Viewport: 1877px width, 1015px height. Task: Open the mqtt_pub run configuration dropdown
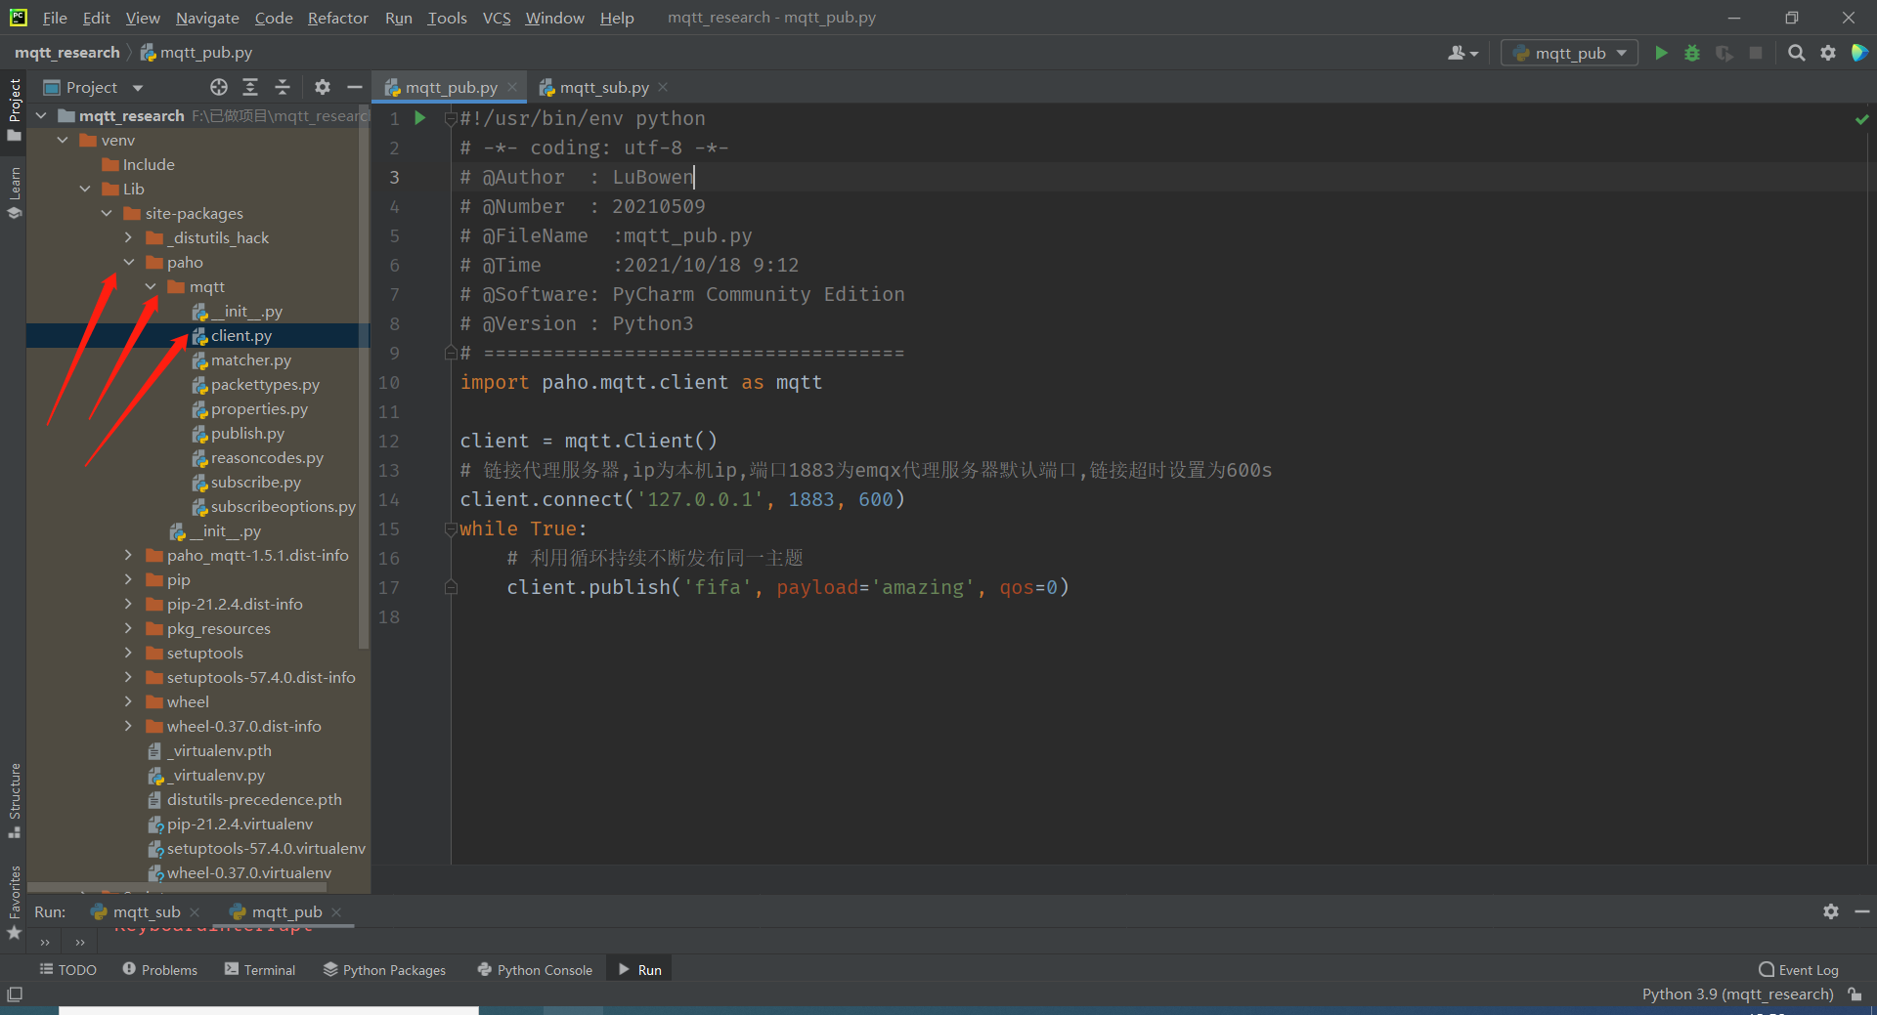(x=1569, y=53)
